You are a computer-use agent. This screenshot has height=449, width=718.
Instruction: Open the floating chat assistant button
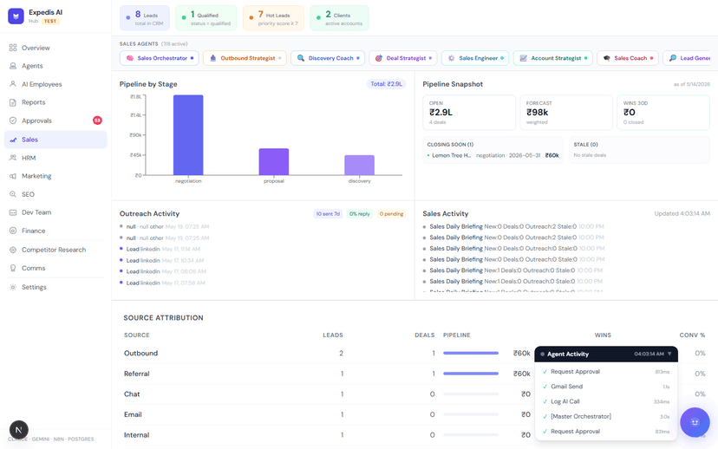tap(695, 422)
